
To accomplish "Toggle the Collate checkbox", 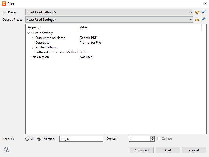I will click(x=159, y=139).
